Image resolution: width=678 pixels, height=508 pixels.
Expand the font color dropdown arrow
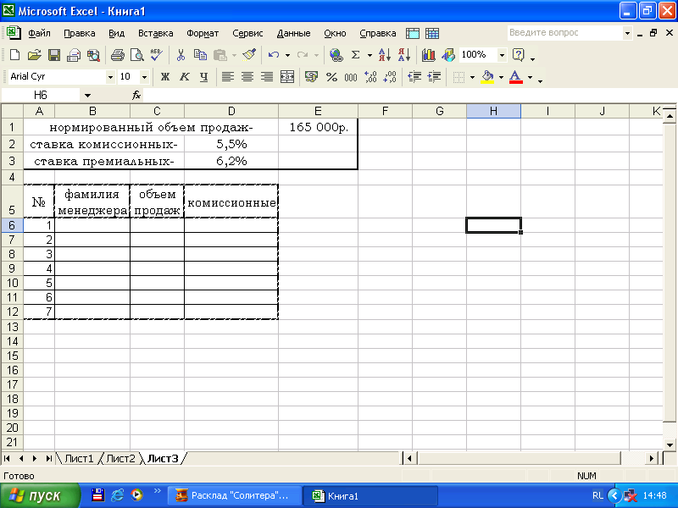(530, 77)
